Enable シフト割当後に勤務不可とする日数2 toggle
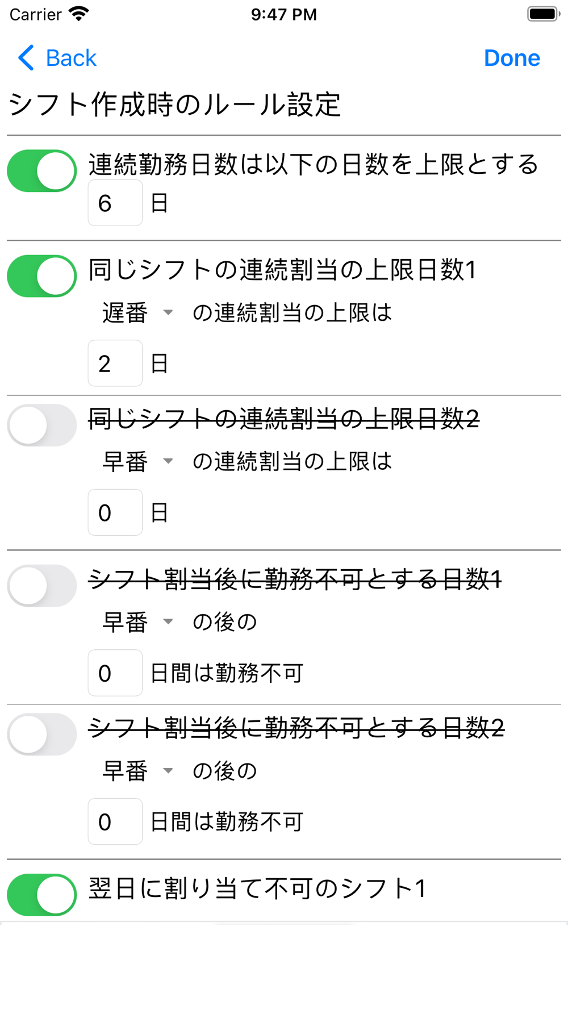568x1010 pixels. [x=42, y=734]
